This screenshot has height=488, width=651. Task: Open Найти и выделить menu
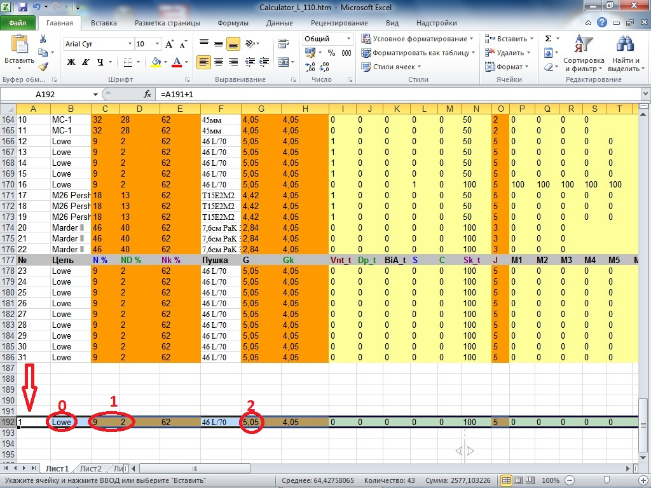(626, 53)
